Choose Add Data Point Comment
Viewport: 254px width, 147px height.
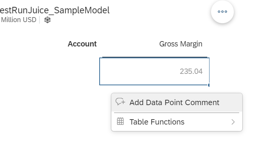(x=177, y=102)
